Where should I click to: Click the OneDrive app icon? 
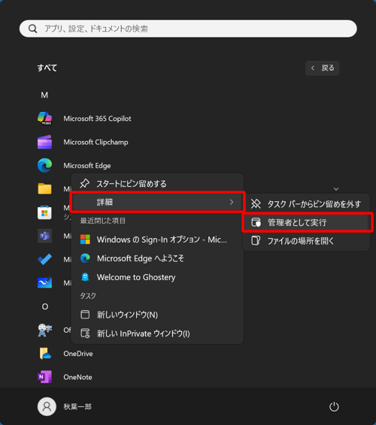coord(45,354)
